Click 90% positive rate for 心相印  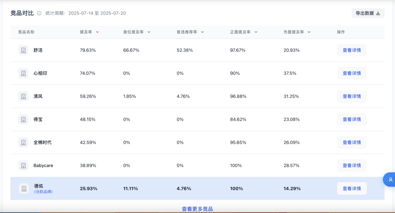[235, 73]
